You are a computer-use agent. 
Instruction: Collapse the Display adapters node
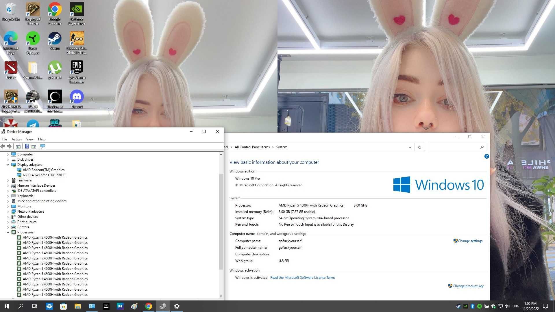[x=8, y=165]
